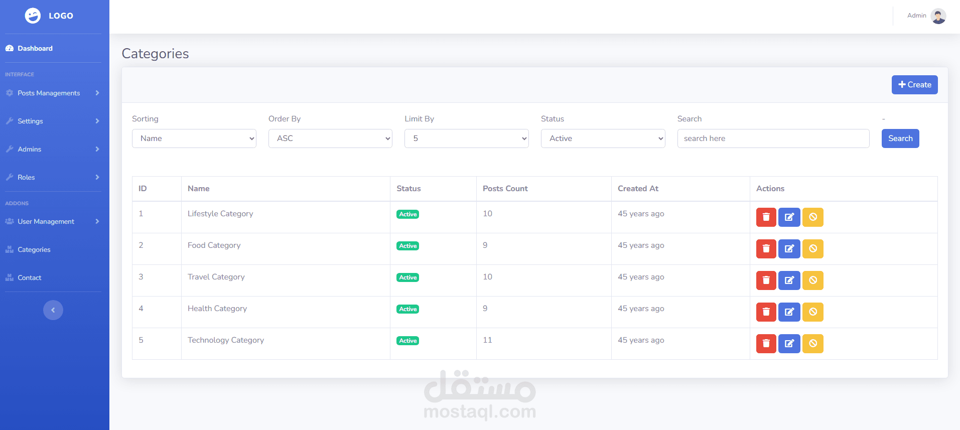Click the yellow ban icon for Lifestyle Category
This screenshot has width=960, height=430.
pyautogui.click(x=813, y=217)
